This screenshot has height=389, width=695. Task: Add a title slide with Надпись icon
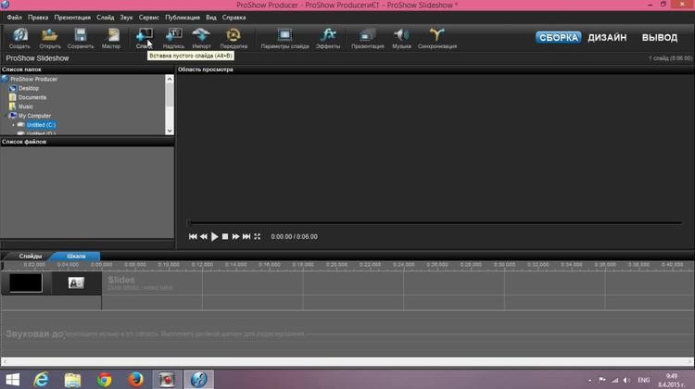[173, 38]
